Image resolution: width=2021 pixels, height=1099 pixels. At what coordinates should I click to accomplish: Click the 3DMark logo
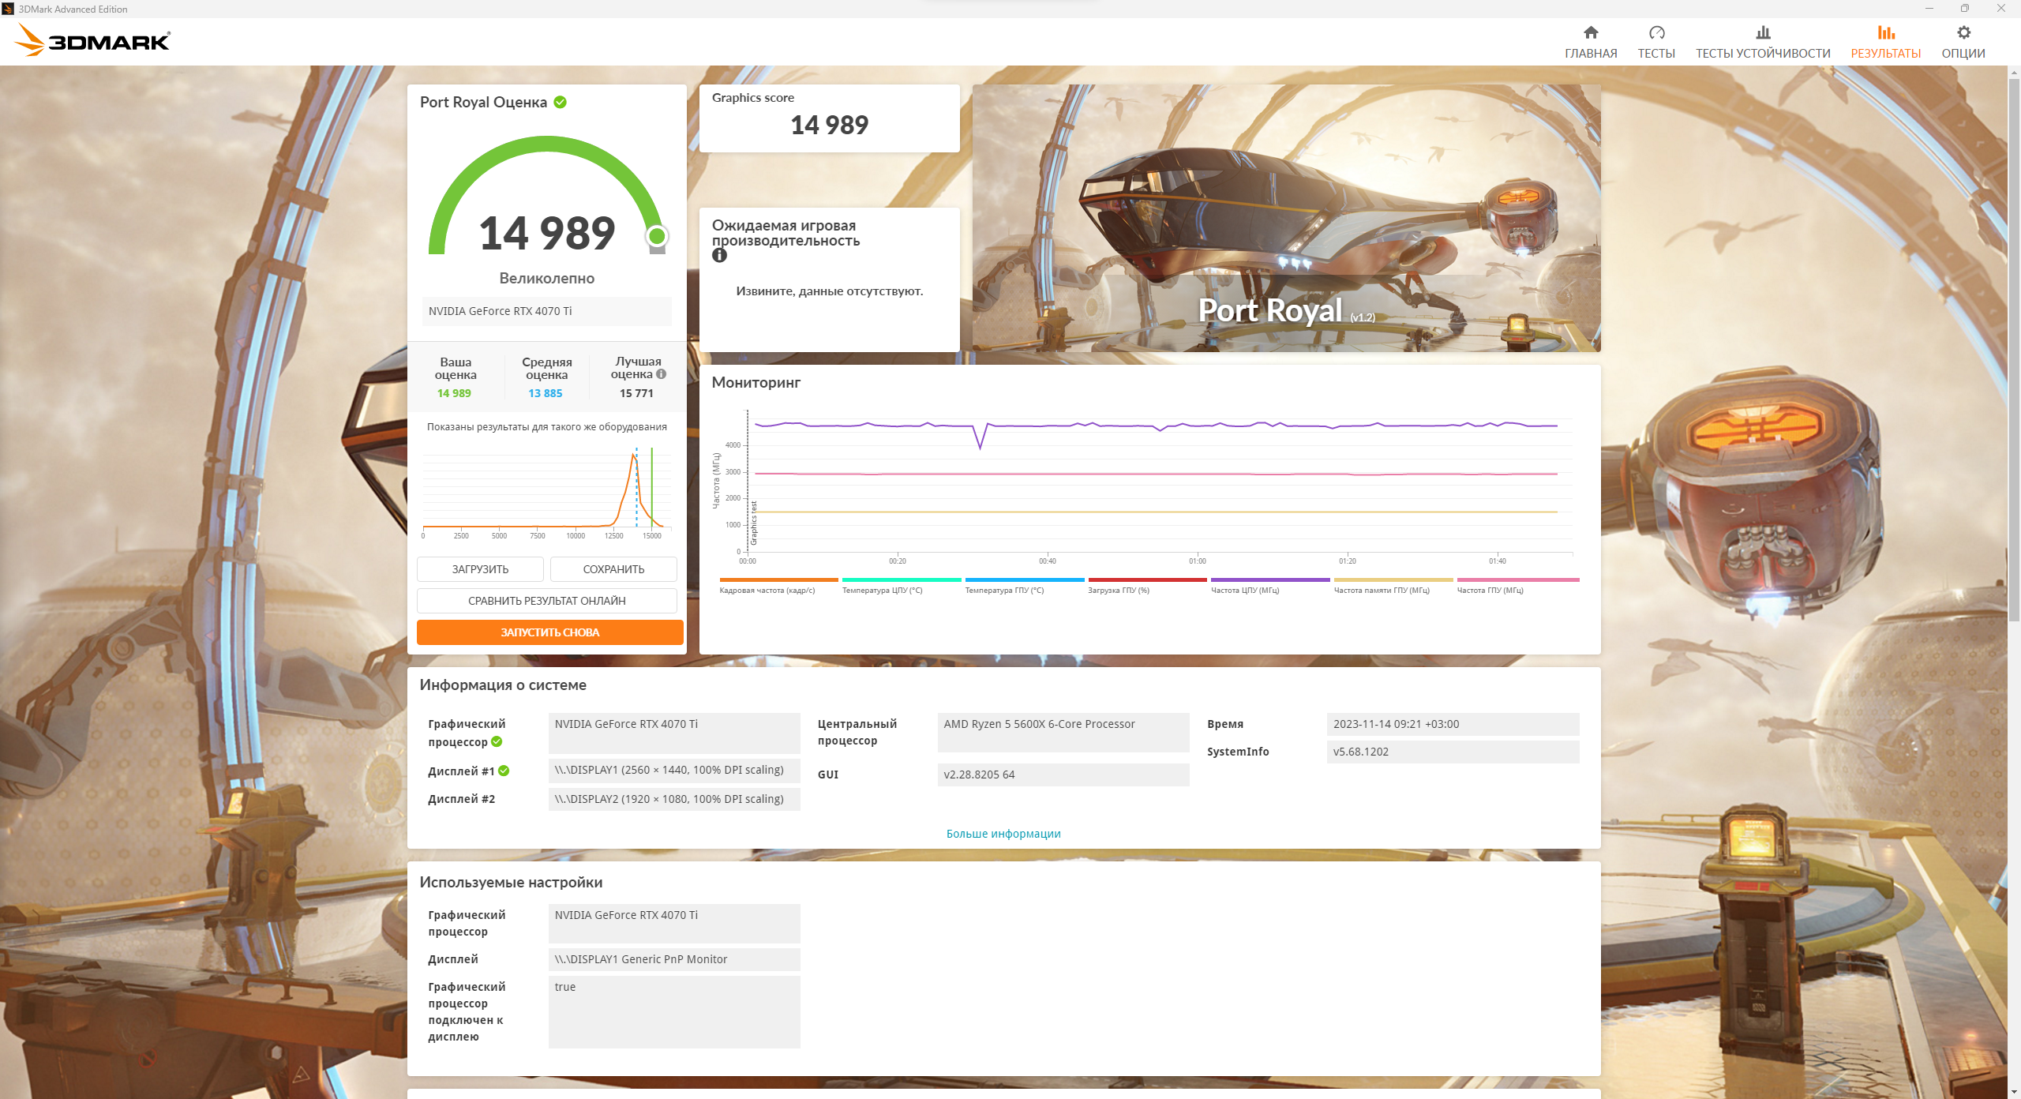[94, 40]
